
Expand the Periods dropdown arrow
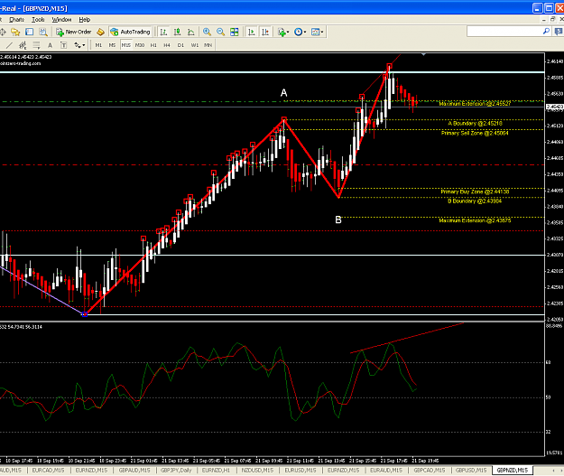point(305,32)
